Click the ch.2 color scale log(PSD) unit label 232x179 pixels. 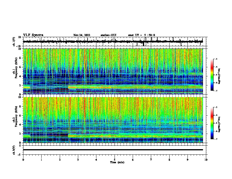219,124
